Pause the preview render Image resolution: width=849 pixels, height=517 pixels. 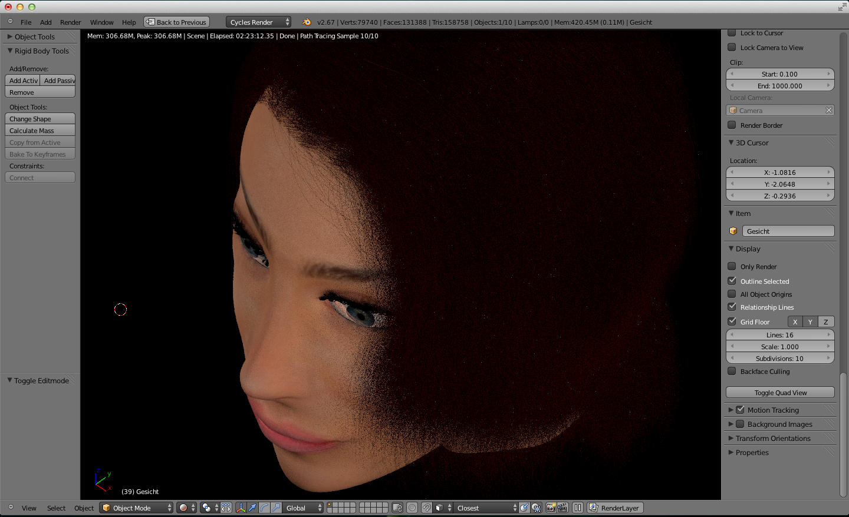point(578,508)
